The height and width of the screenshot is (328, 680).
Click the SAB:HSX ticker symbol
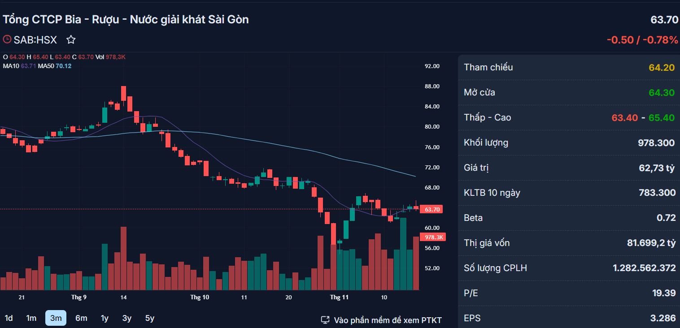[35, 40]
